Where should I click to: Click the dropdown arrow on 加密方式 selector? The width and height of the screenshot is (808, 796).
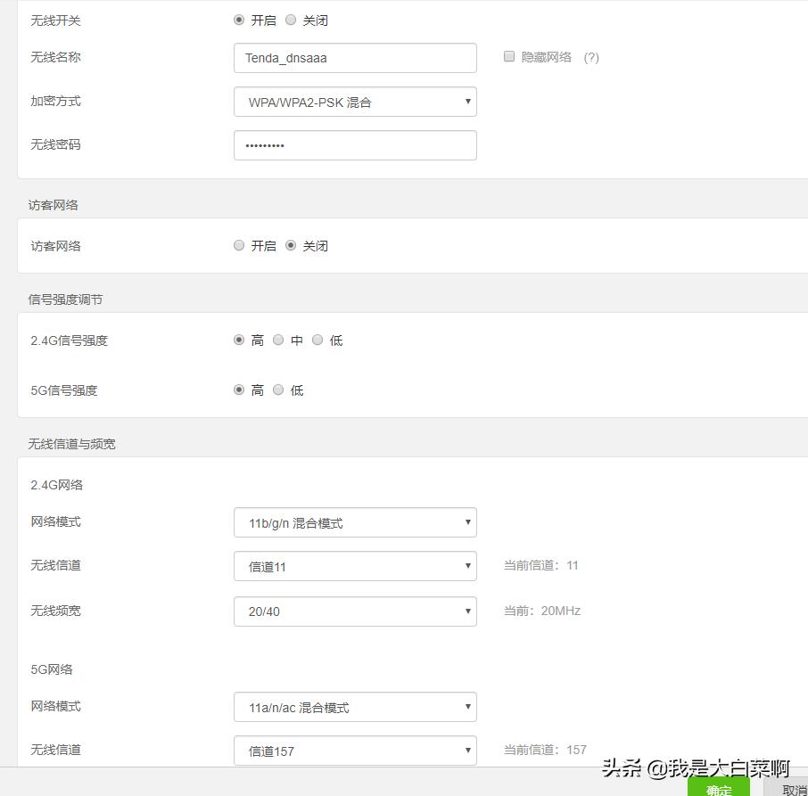(467, 102)
